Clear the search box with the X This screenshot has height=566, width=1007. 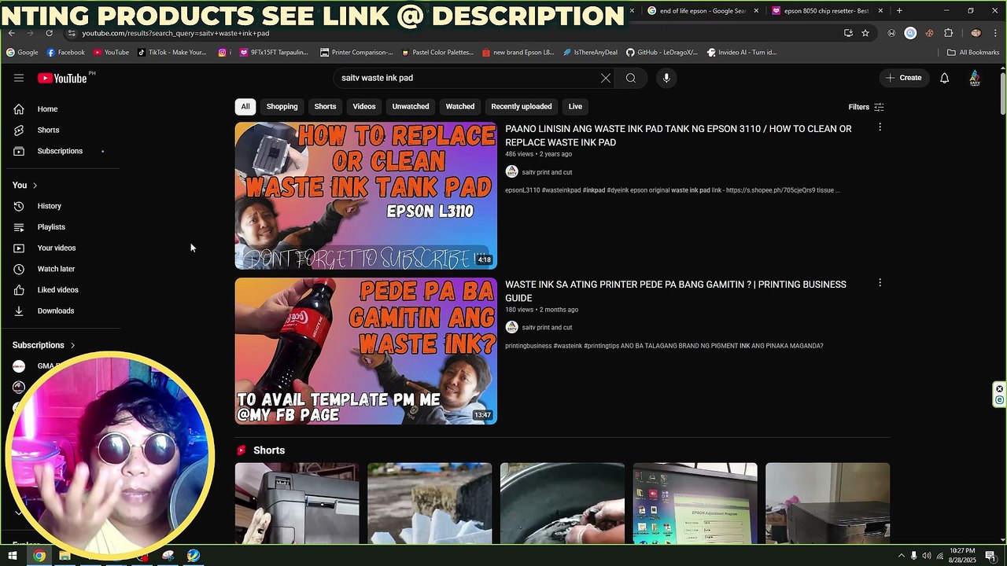[606, 78]
